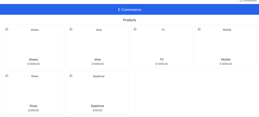Click the broken image icon for Earphone
This screenshot has width=259, height=117.
(x=71, y=75)
